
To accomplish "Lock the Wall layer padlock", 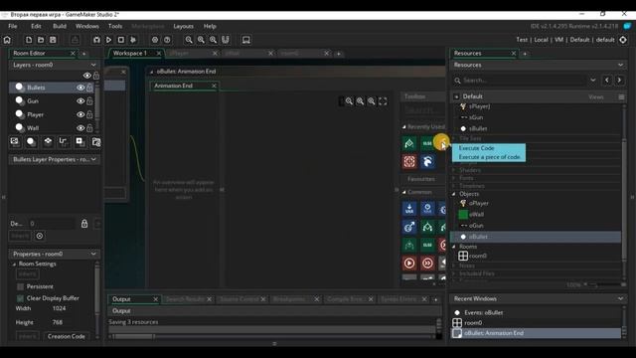I will 89,128.
